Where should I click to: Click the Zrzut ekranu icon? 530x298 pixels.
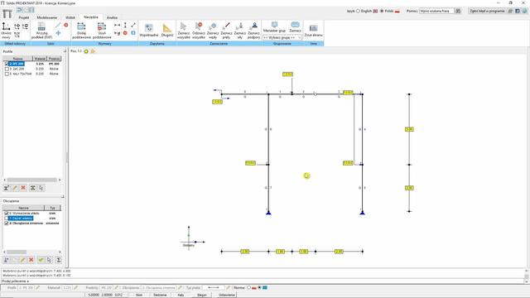[313, 28]
